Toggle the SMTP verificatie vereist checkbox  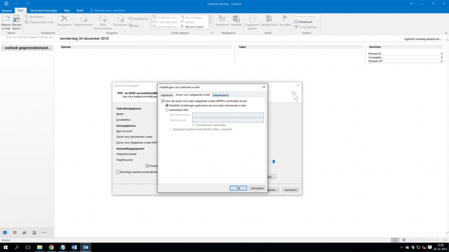tap(163, 101)
